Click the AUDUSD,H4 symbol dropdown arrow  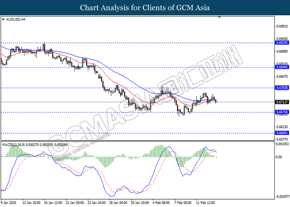click(3, 19)
